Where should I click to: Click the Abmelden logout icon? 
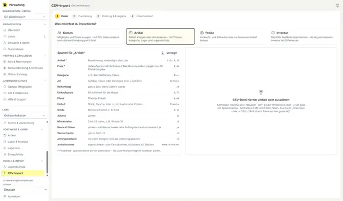[x=5, y=196]
